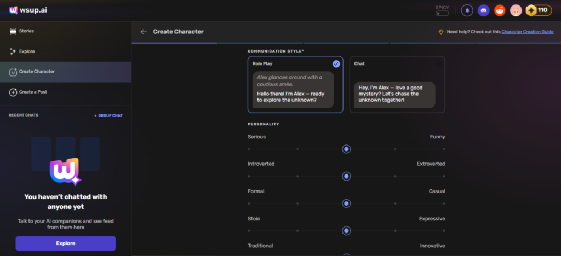Open the Character Creation Guide link

coord(526,32)
